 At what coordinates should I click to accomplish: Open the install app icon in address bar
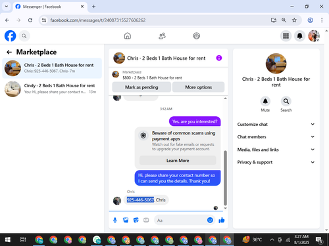point(274,20)
